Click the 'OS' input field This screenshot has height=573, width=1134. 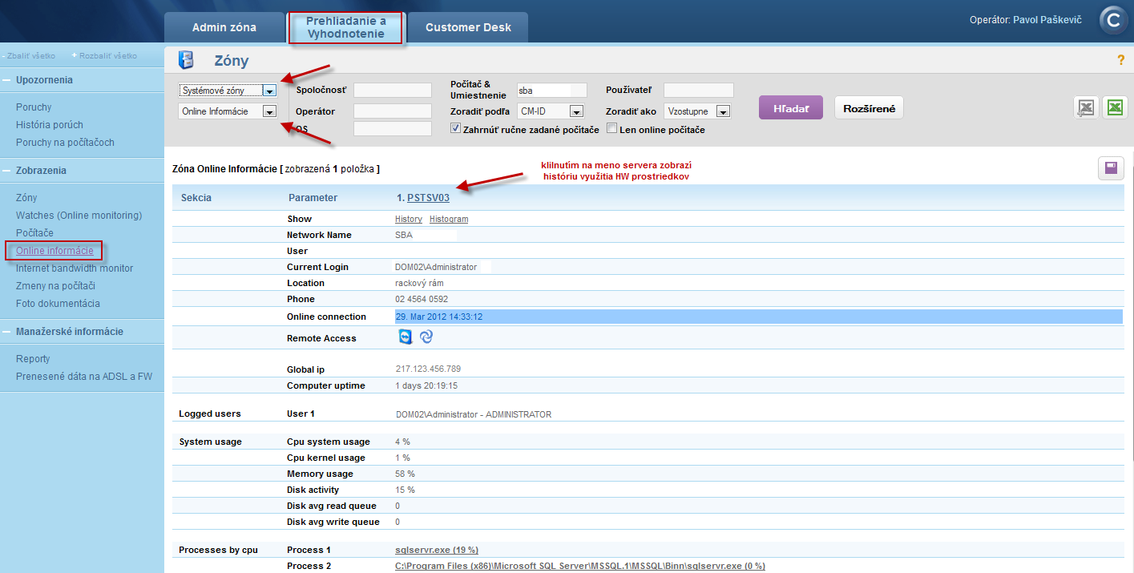393,129
